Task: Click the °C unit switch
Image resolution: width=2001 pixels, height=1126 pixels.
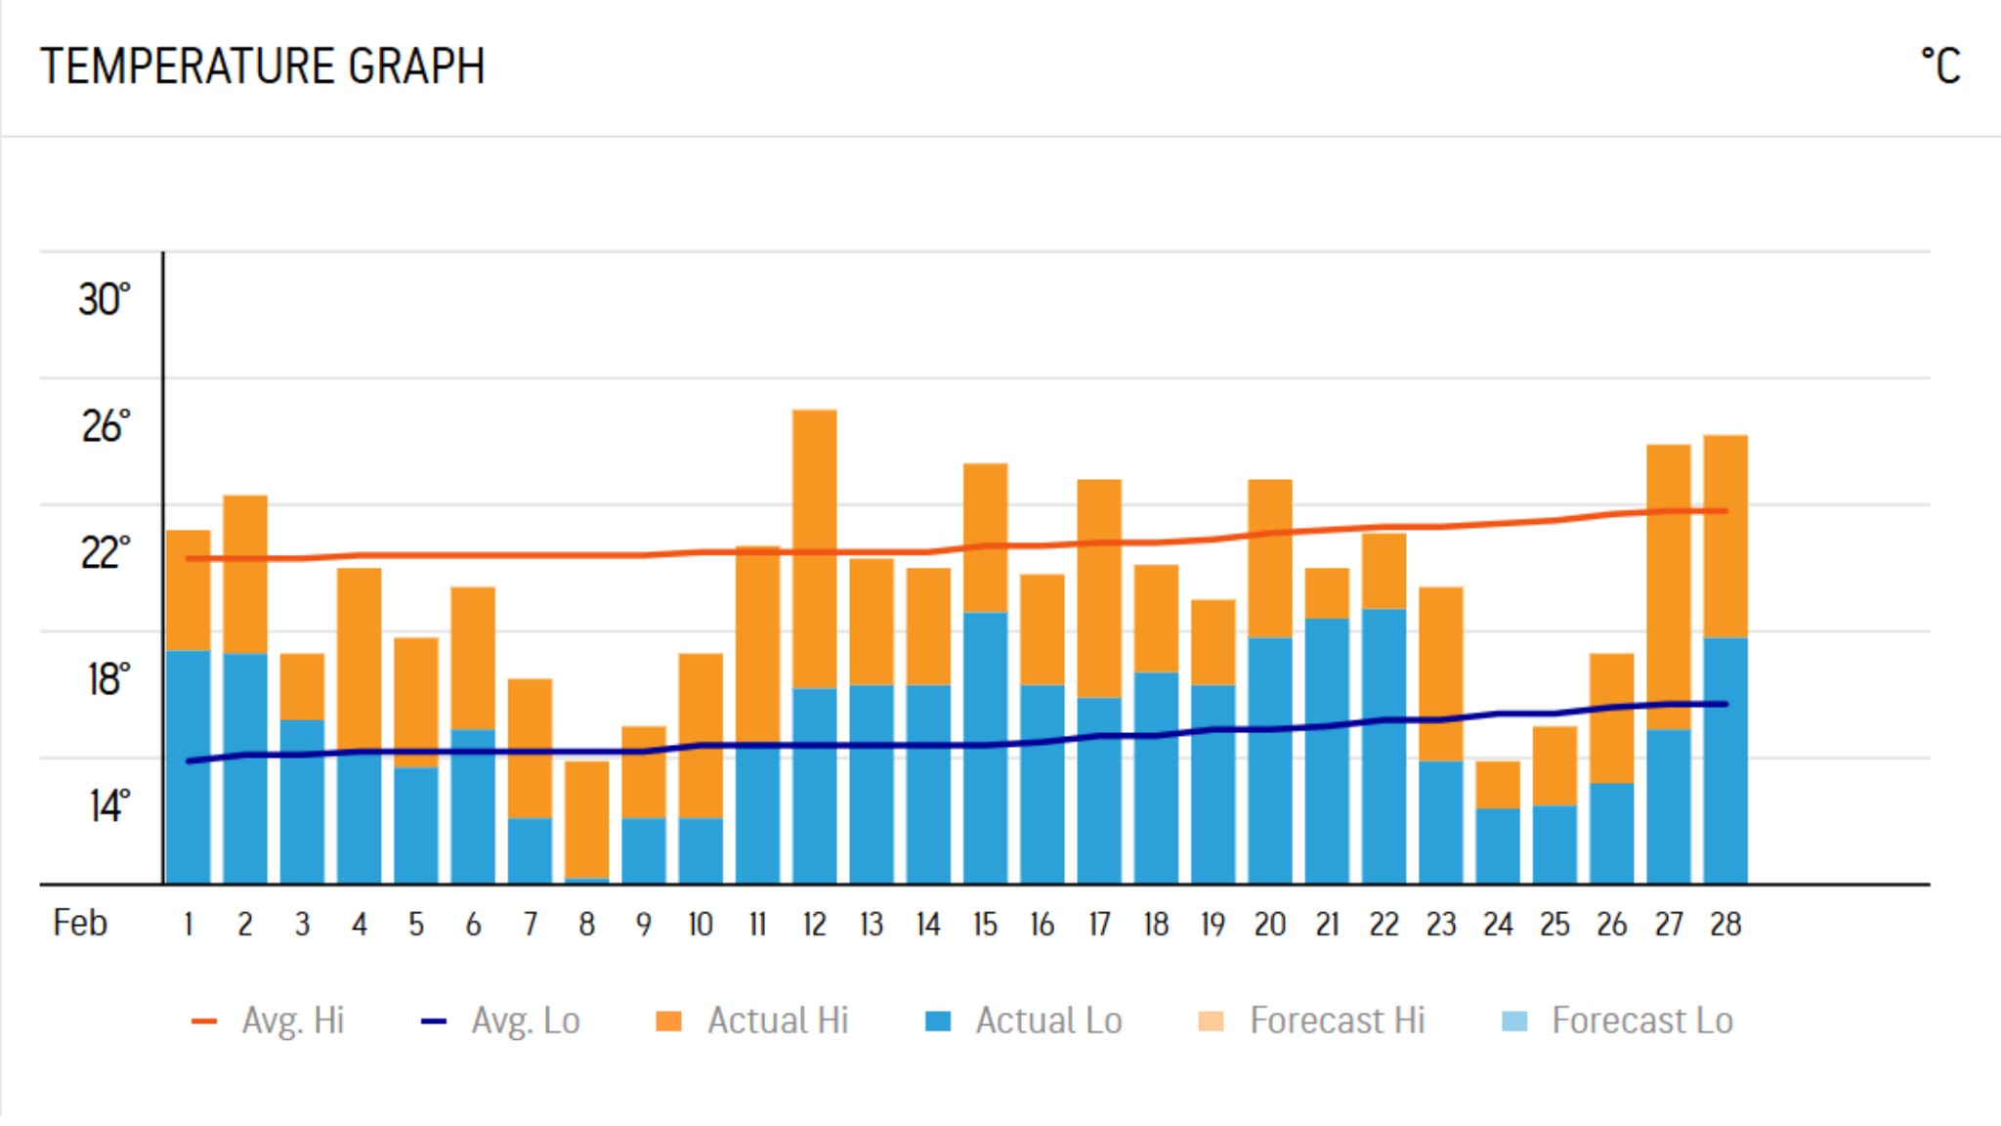Action: point(1940,66)
